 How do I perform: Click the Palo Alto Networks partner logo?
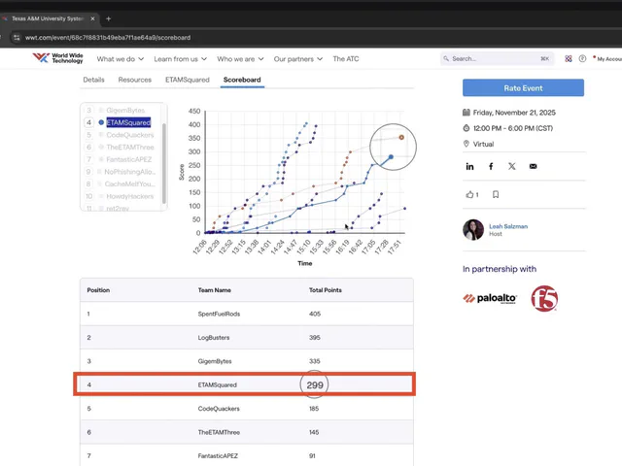490,298
